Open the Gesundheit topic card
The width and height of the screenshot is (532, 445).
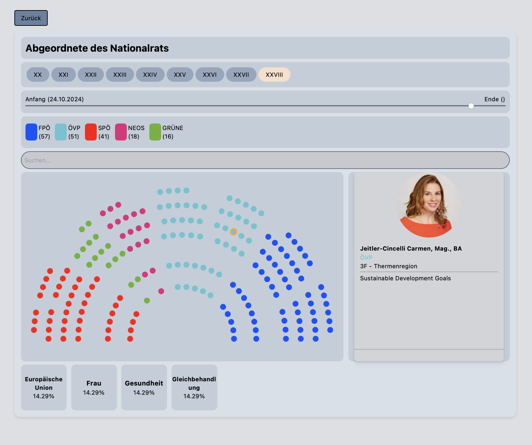[x=144, y=387]
